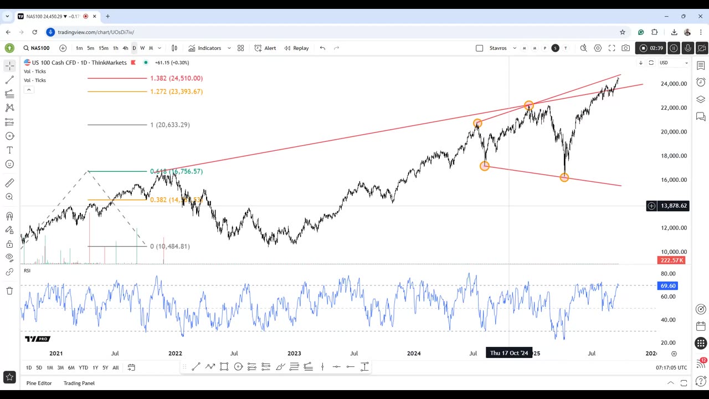
Task: Open the candlestick chart style selector
Action: click(x=174, y=48)
